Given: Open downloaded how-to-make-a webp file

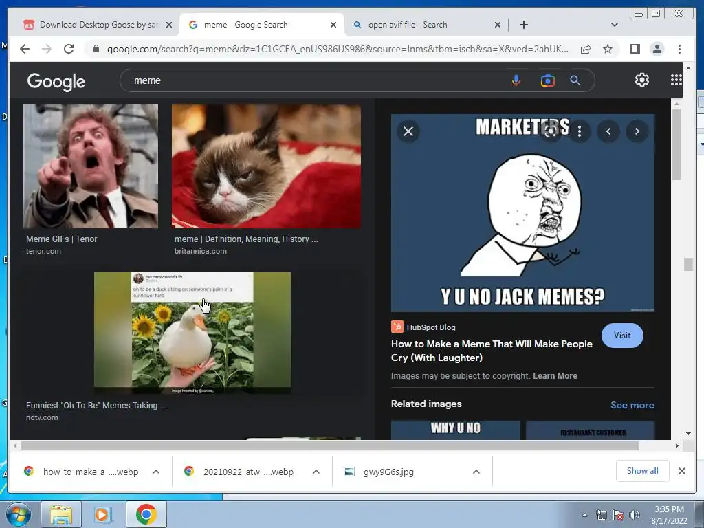Looking at the screenshot, I should click(x=91, y=472).
